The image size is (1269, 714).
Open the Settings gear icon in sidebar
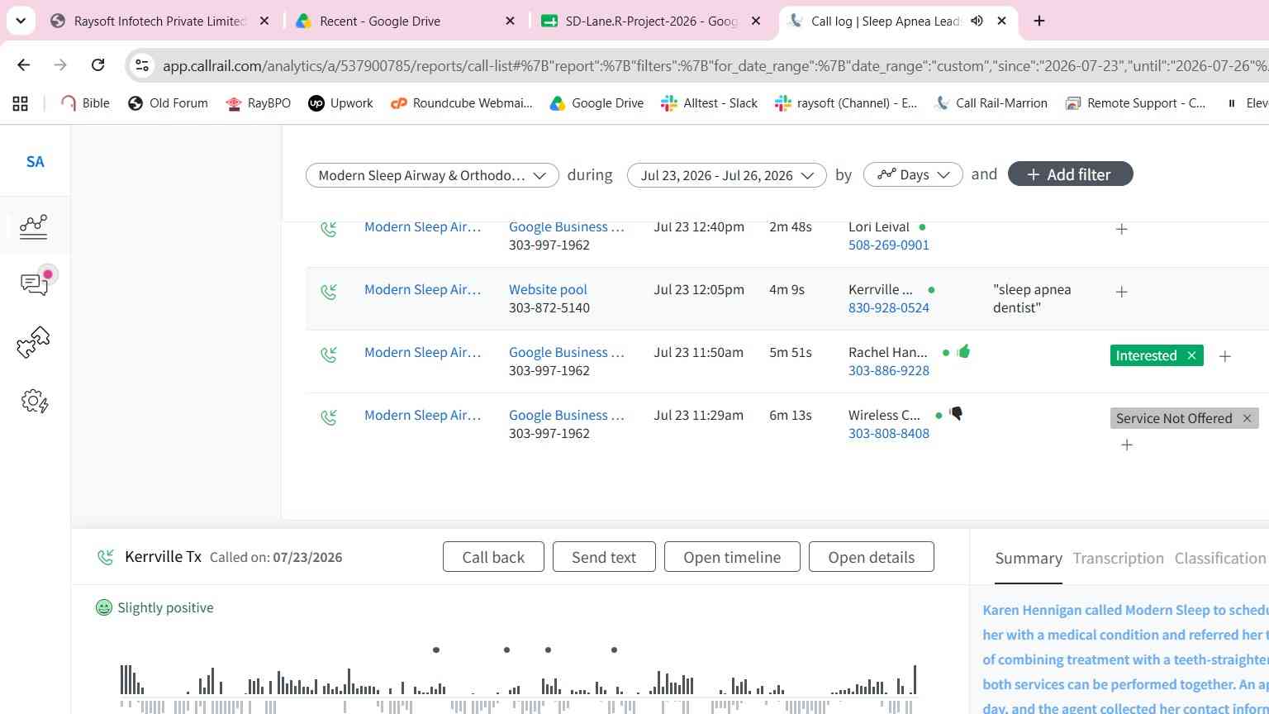[35, 402]
